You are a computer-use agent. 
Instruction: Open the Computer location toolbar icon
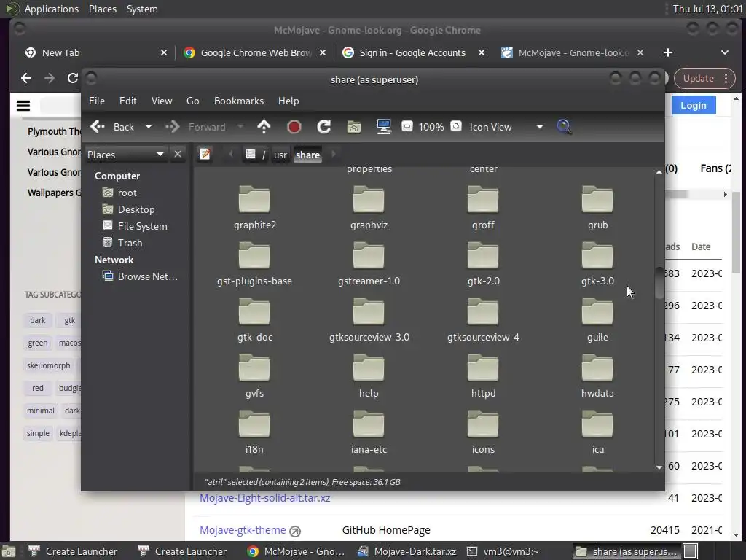coord(383,127)
